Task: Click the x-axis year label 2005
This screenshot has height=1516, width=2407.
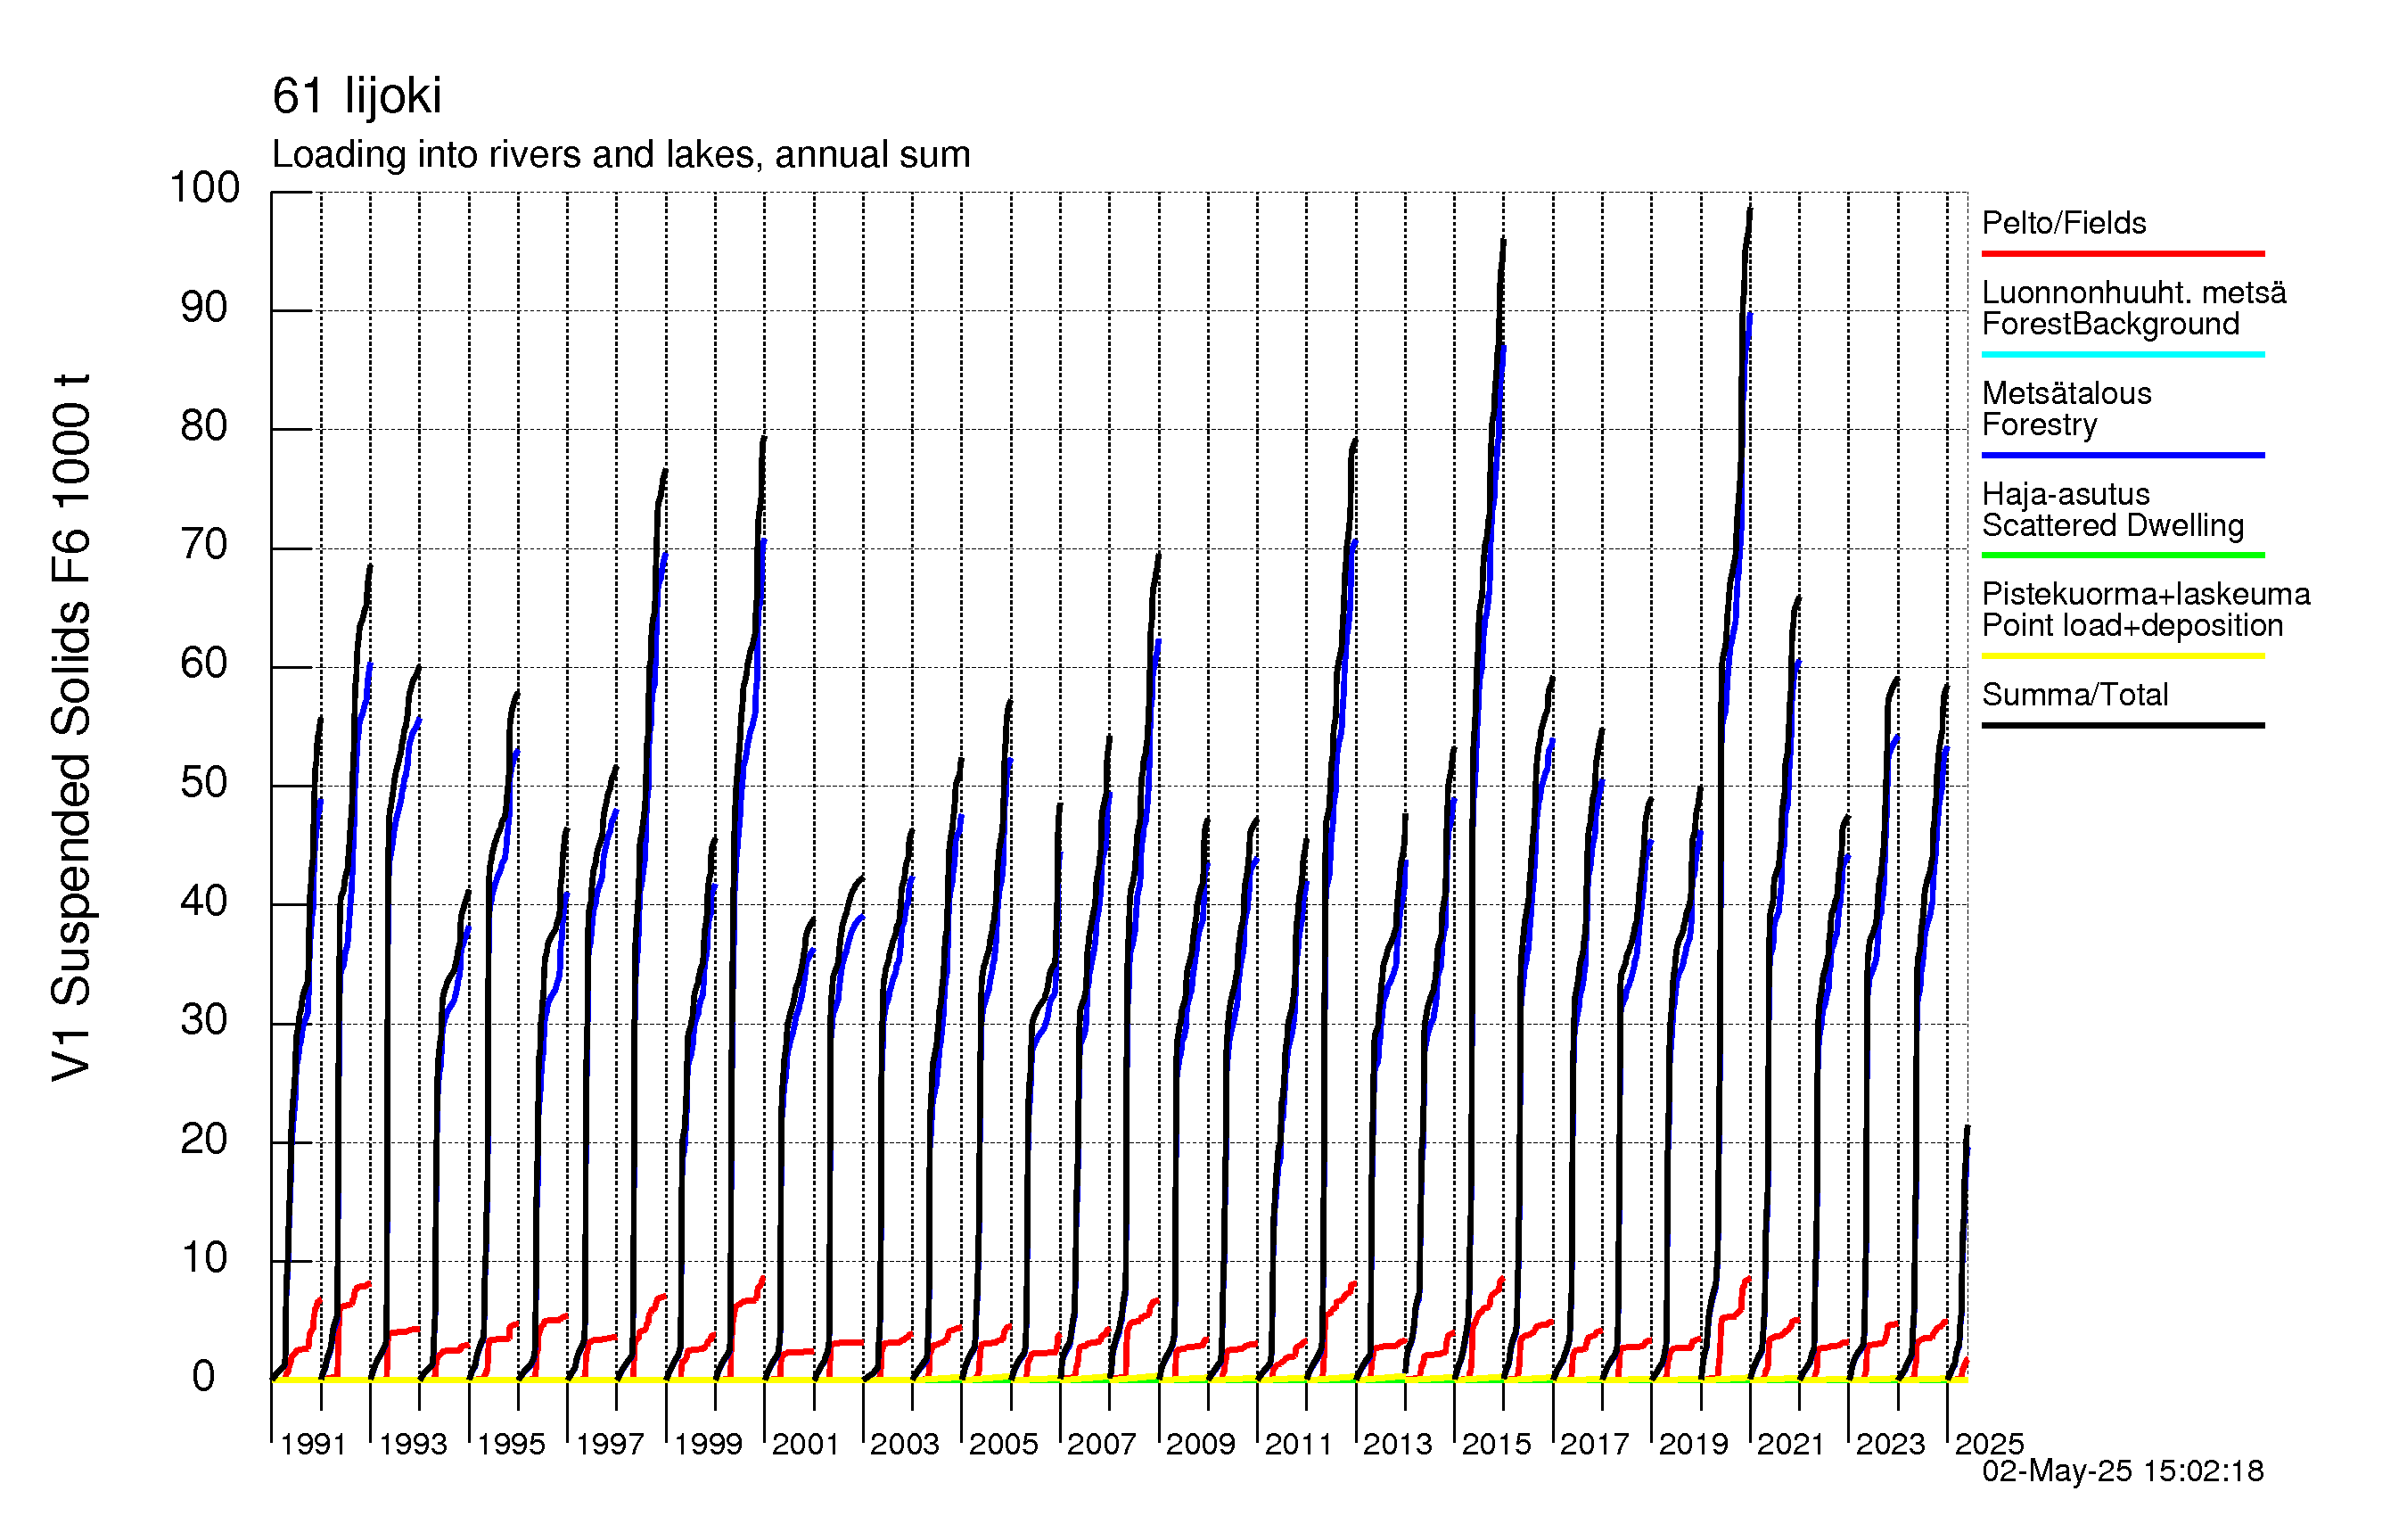Action: click(x=1004, y=1445)
